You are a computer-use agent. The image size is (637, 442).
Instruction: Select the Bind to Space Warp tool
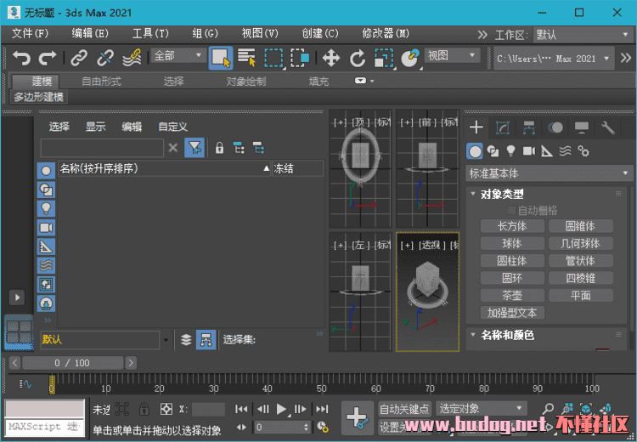pos(132,57)
